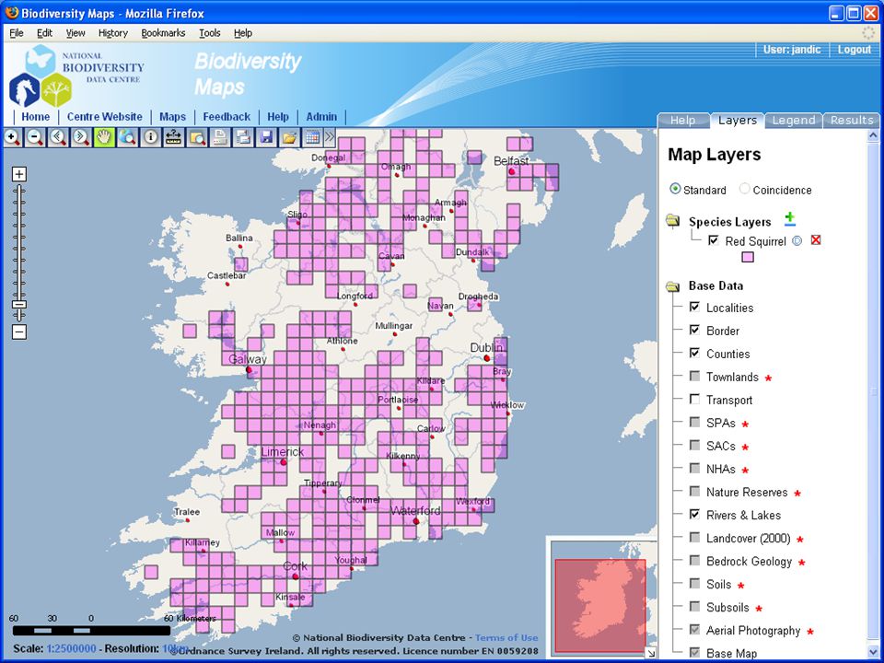The height and width of the screenshot is (663, 884).
Task: Toggle the SPAs checkbox
Action: point(694,423)
